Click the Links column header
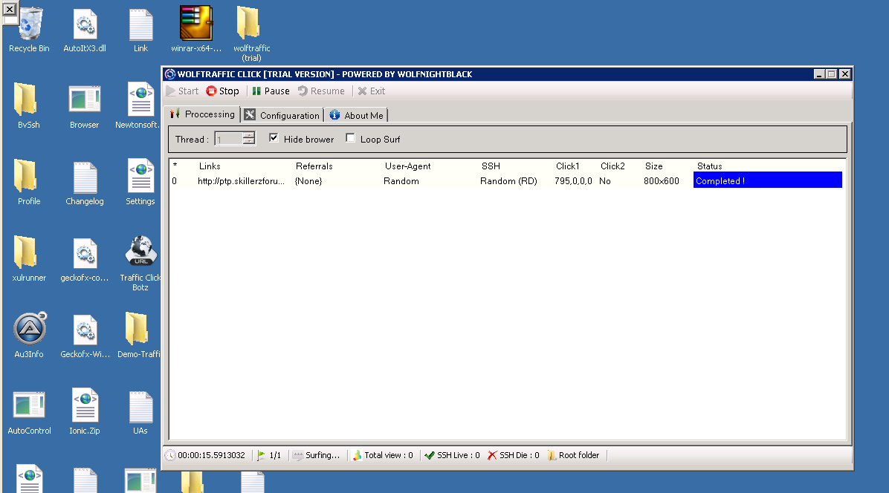This screenshot has width=889, height=493. (x=210, y=166)
